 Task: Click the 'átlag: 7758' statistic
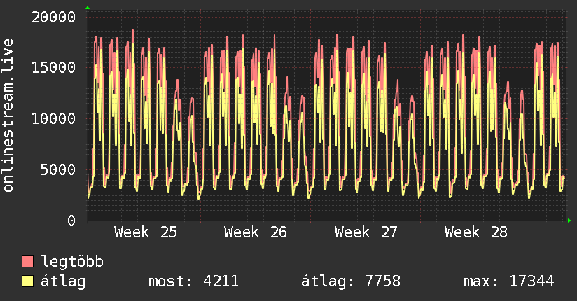pyautogui.click(x=351, y=281)
